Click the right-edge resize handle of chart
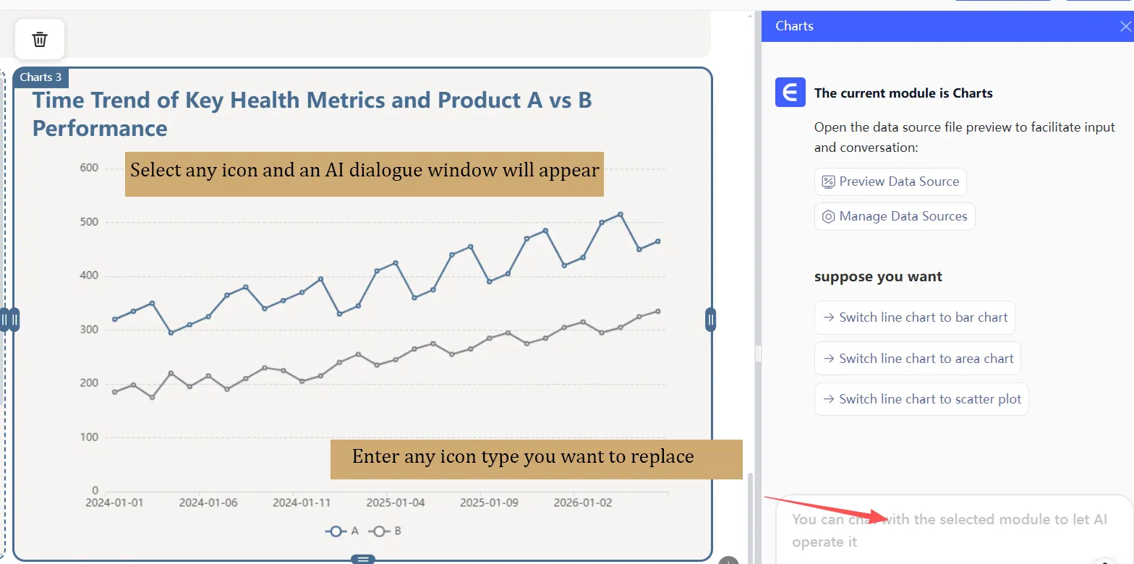Image resolution: width=1134 pixels, height=564 pixels. tap(710, 320)
